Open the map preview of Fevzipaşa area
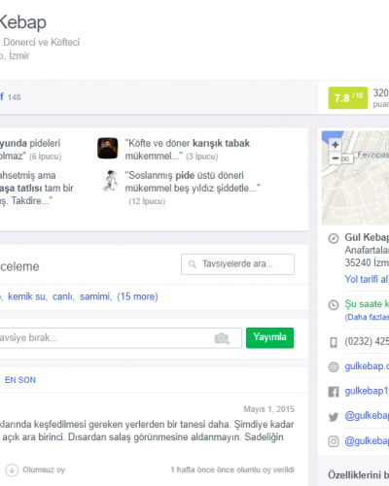Viewport: 389px width, 486px height. click(x=355, y=178)
